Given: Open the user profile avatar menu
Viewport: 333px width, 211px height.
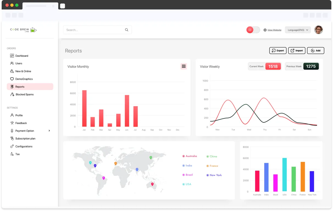Looking at the screenshot, I should click(318, 30).
